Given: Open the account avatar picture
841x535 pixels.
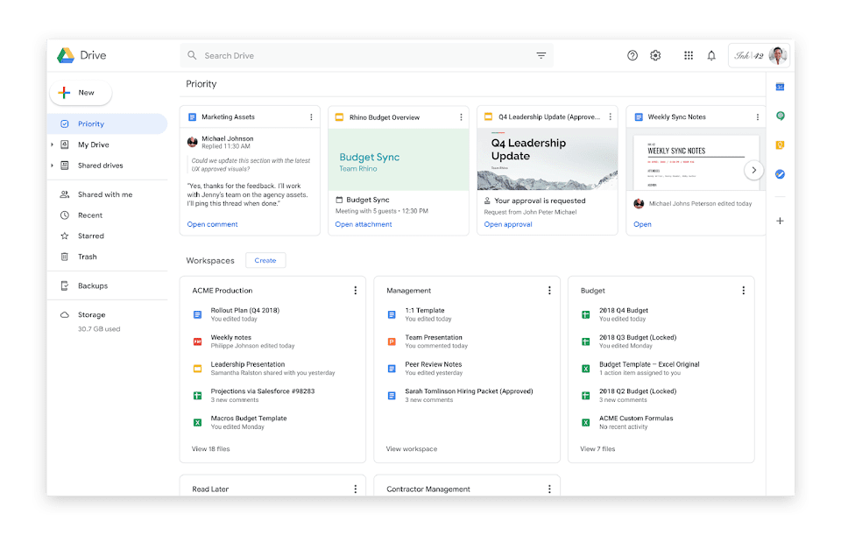Looking at the screenshot, I should coord(777,54).
